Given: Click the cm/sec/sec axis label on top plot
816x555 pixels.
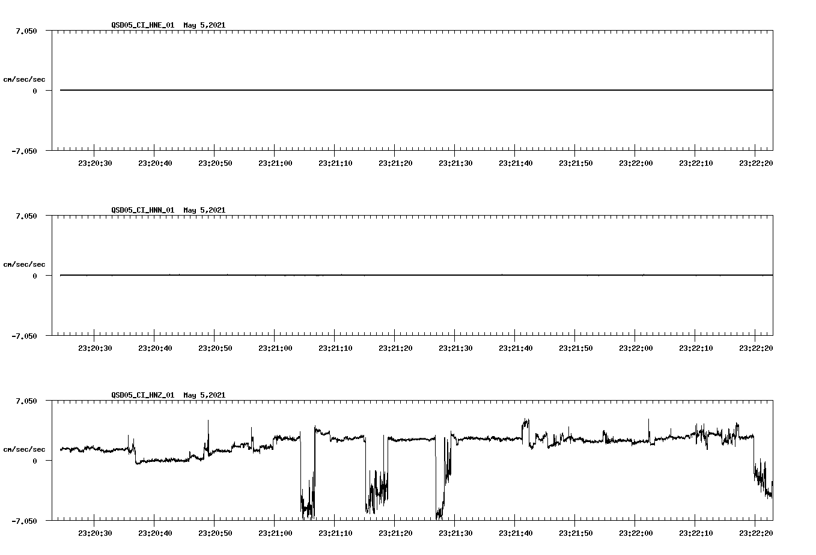Looking at the screenshot, I should pos(24,79).
